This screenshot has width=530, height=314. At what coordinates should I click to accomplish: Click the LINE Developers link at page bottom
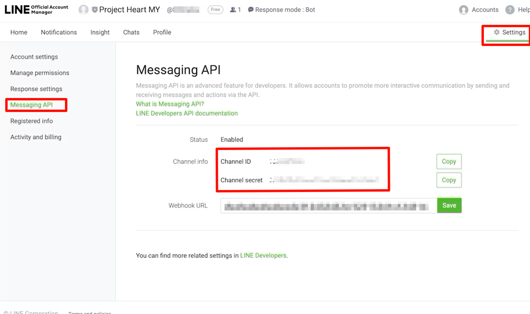pyautogui.click(x=263, y=255)
